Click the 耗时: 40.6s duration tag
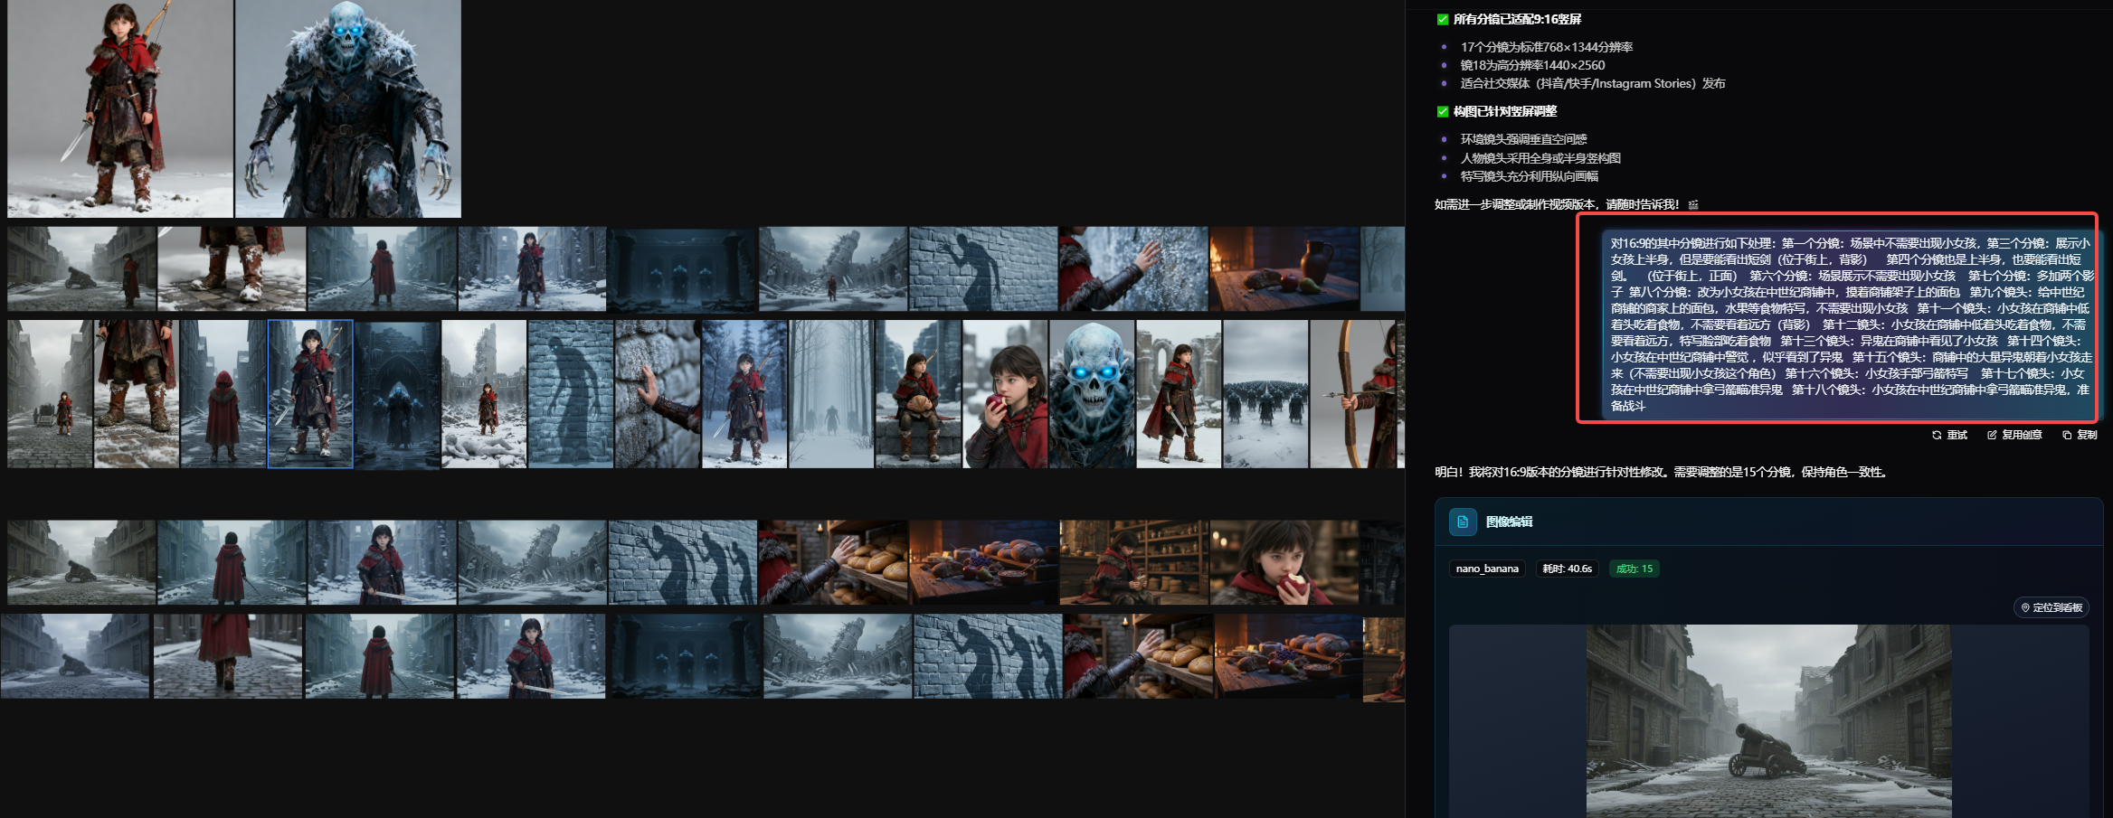The image size is (2113, 818). click(x=1567, y=569)
